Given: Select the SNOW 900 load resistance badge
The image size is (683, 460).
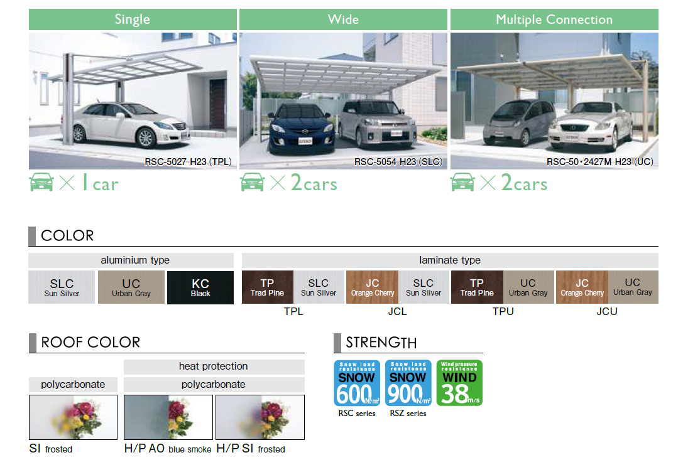Looking at the screenshot, I should tap(408, 383).
